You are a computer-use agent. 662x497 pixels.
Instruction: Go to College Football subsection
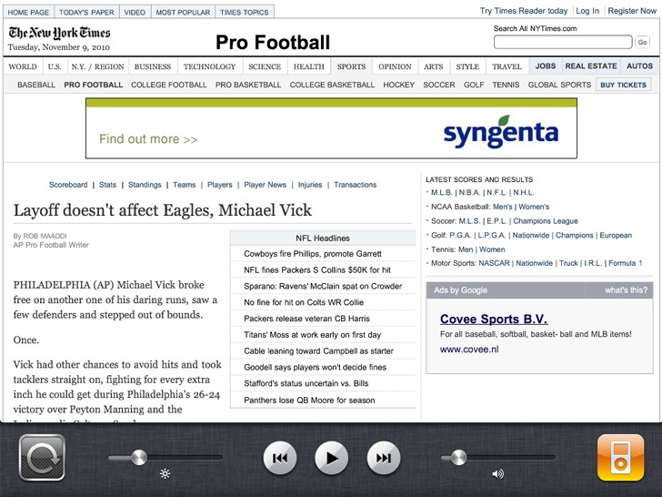coord(169,85)
